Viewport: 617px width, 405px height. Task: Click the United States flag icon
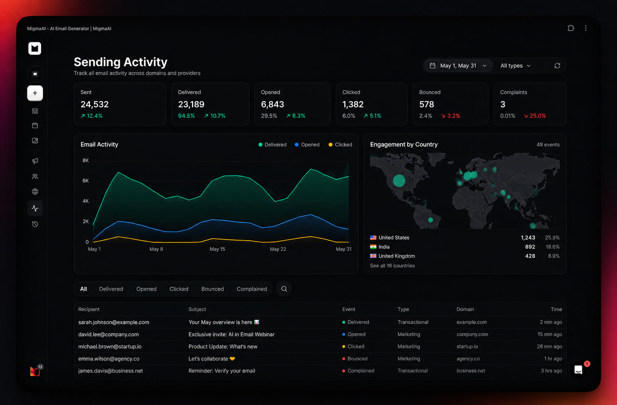point(373,238)
